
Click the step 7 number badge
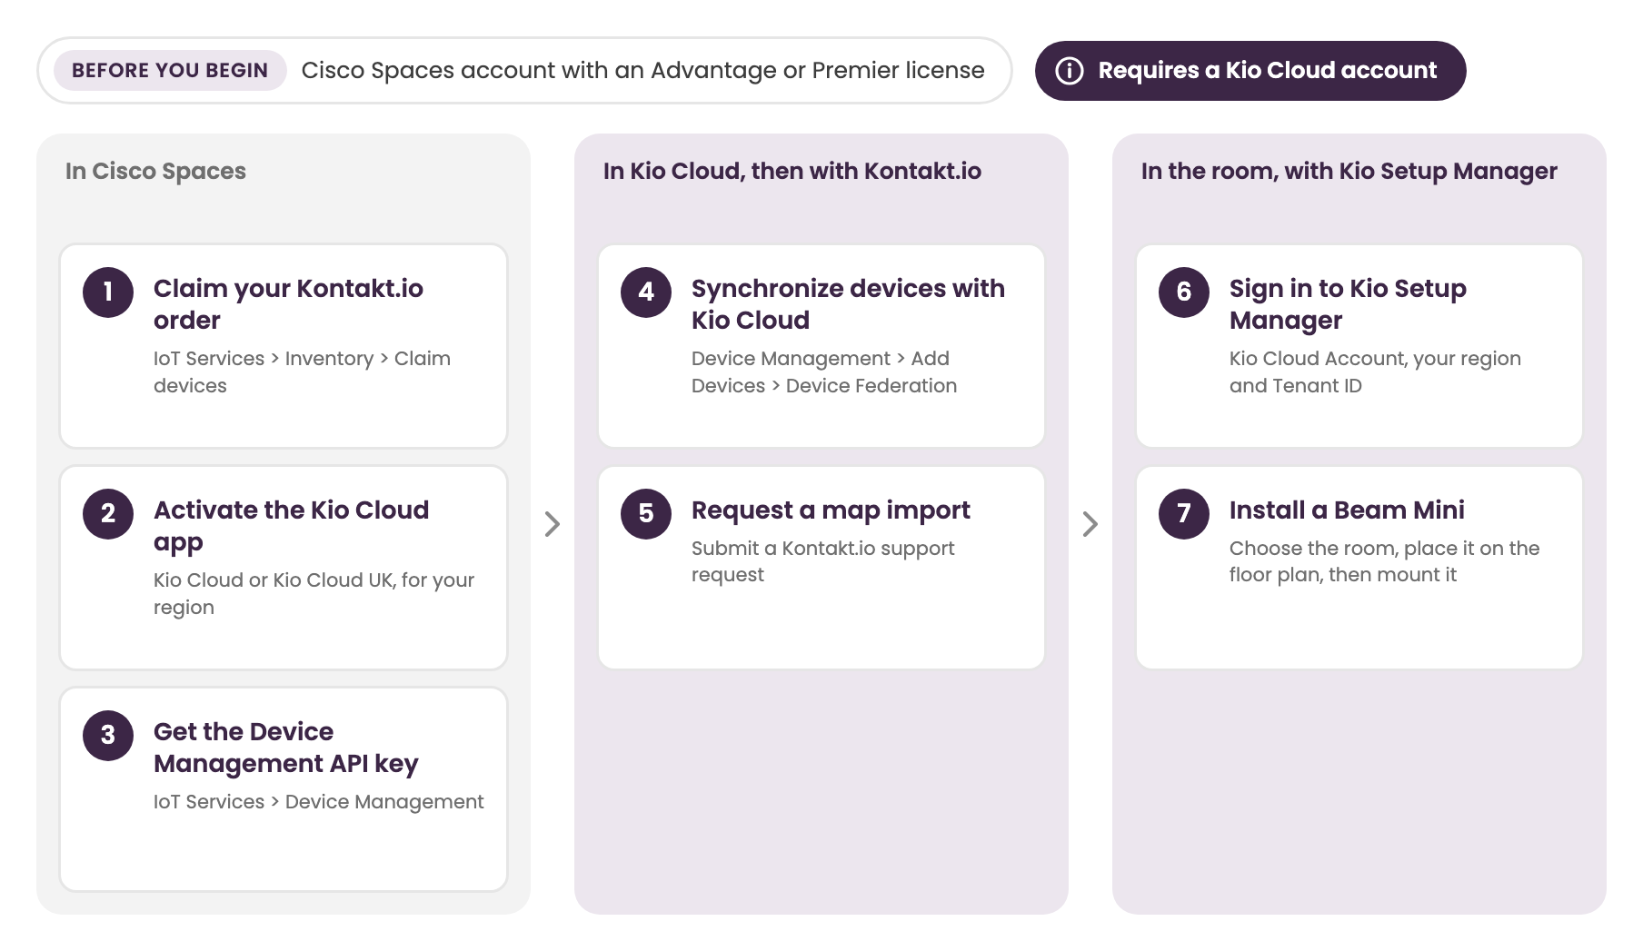click(1184, 514)
